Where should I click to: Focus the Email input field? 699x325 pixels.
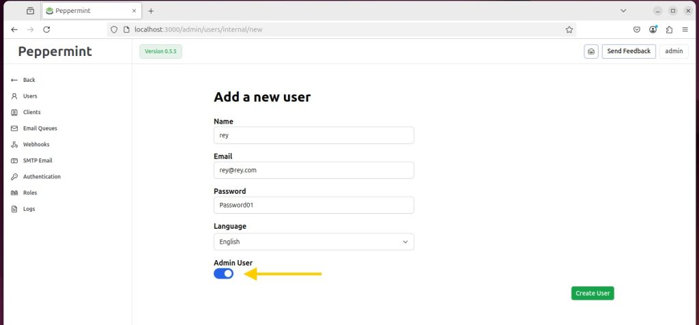click(314, 170)
